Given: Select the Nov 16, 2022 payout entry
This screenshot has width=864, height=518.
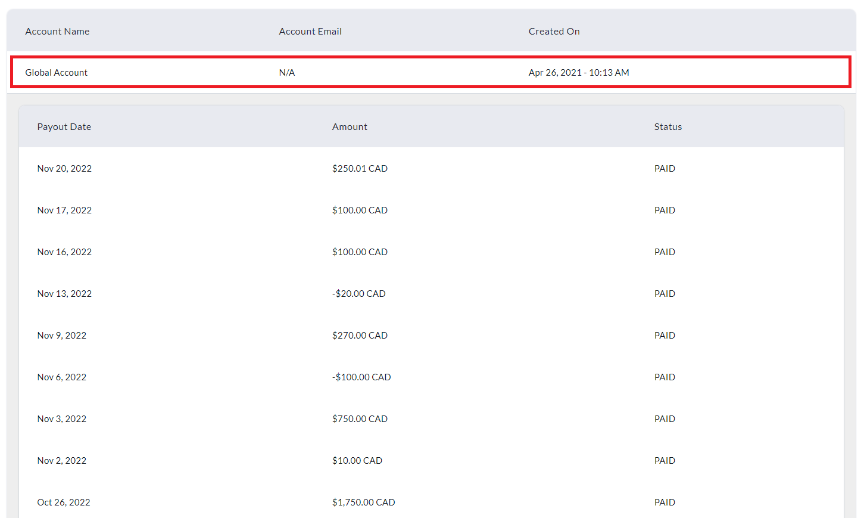Looking at the screenshot, I should 64,252.
